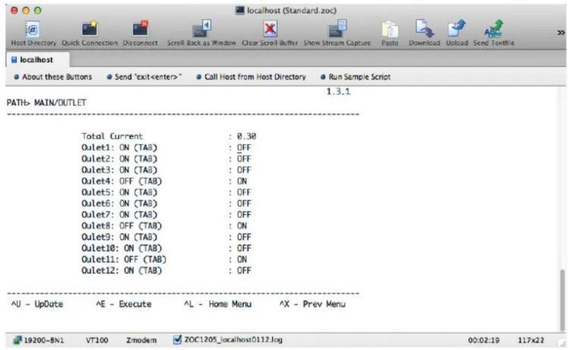Click the Oulet5: ON (TAB) row

click(119, 192)
